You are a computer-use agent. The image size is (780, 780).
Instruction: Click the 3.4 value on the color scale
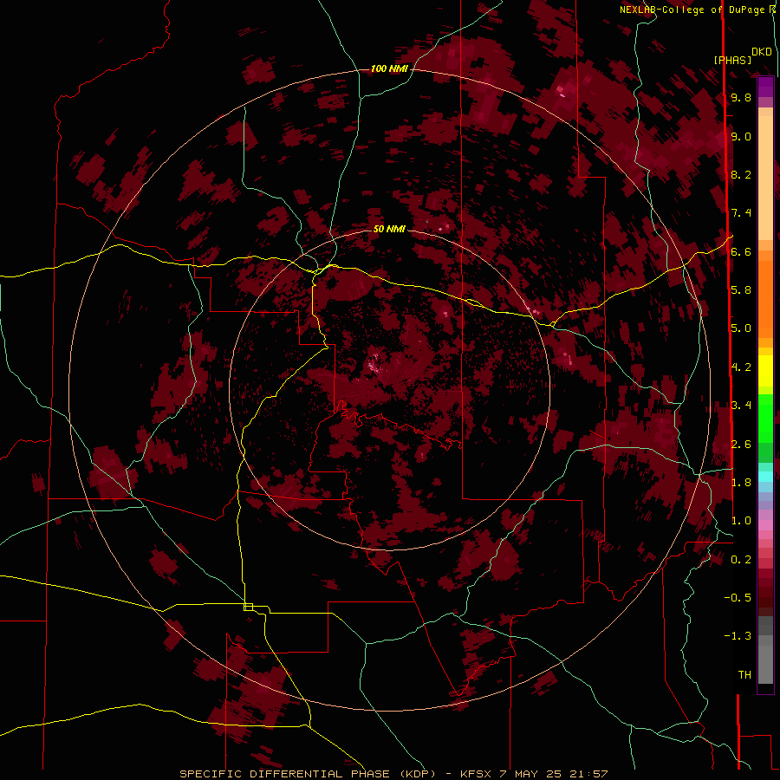point(741,406)
